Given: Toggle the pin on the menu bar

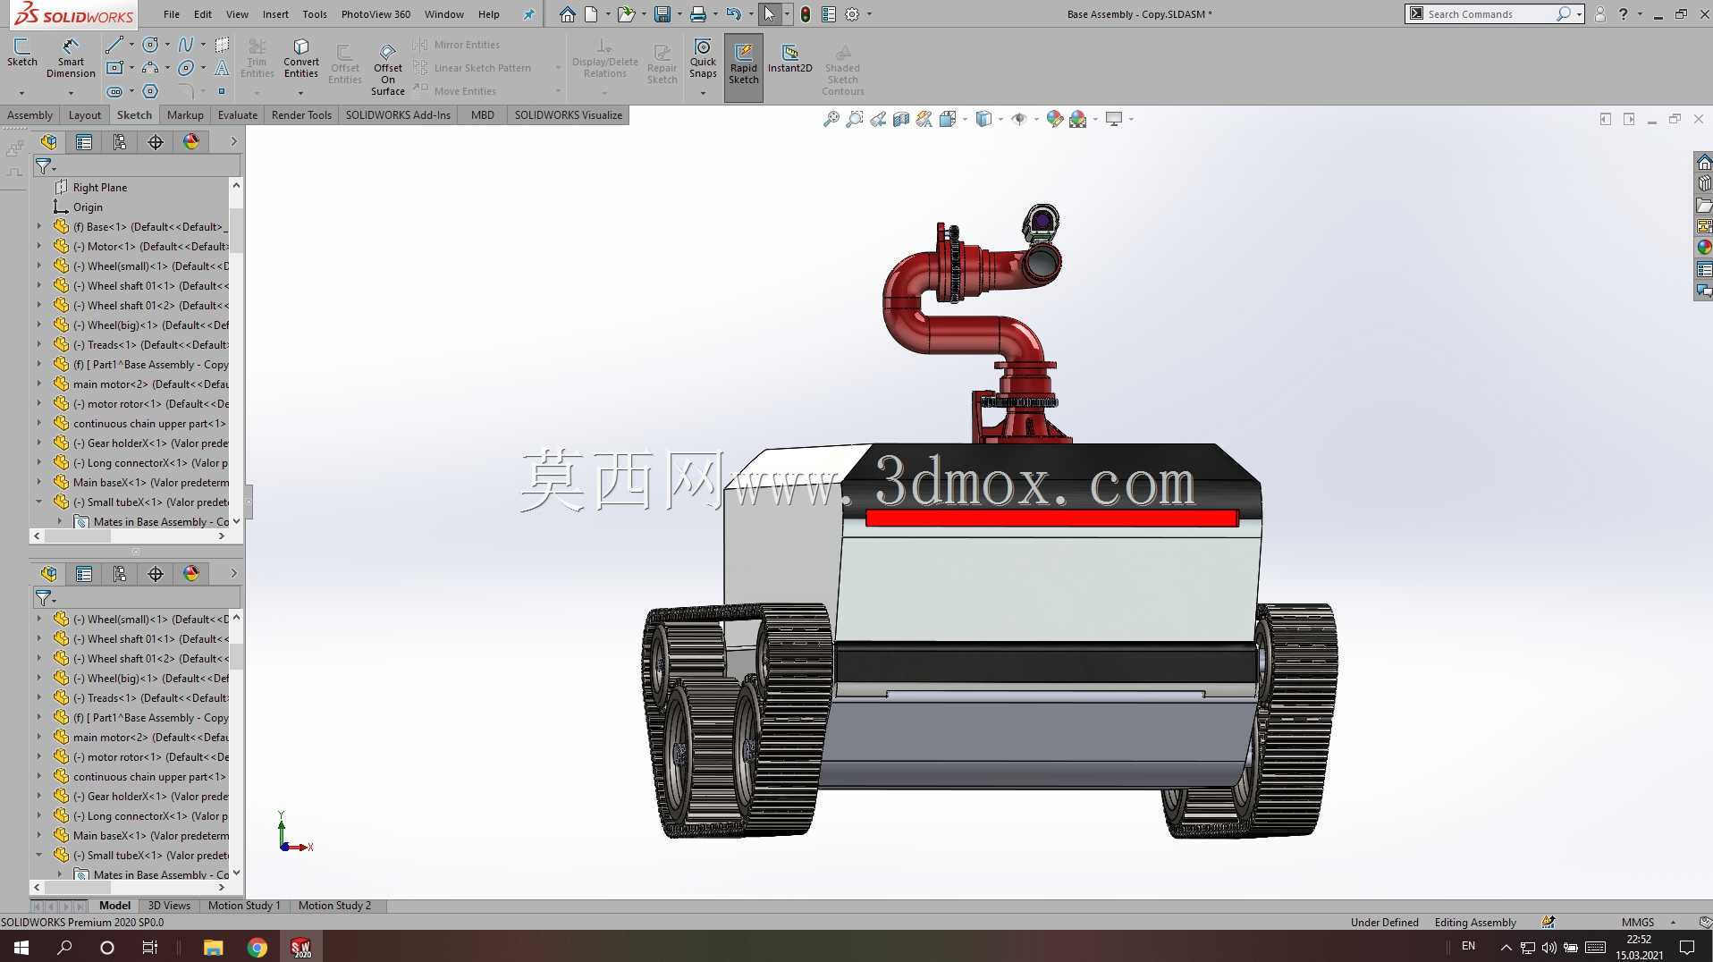Looking at the screenshot, I should point(528,14).
